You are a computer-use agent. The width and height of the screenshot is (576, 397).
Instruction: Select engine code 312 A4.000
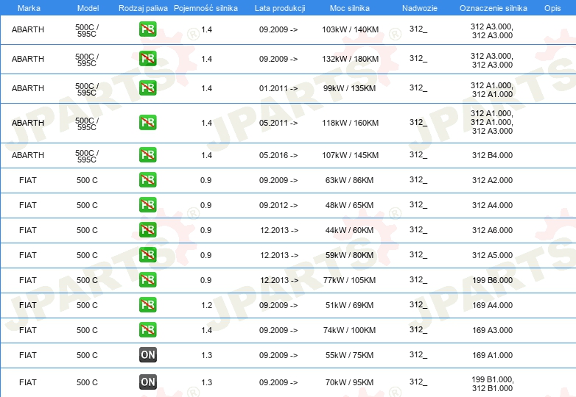492,205
